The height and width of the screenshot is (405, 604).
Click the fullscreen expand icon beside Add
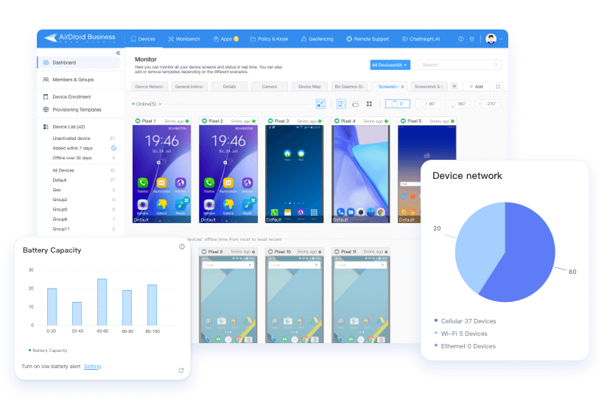[498, 86]
